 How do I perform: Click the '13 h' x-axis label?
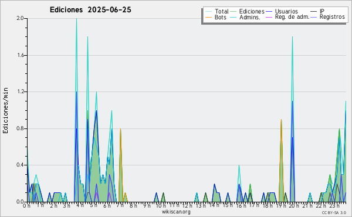point(200,206)
